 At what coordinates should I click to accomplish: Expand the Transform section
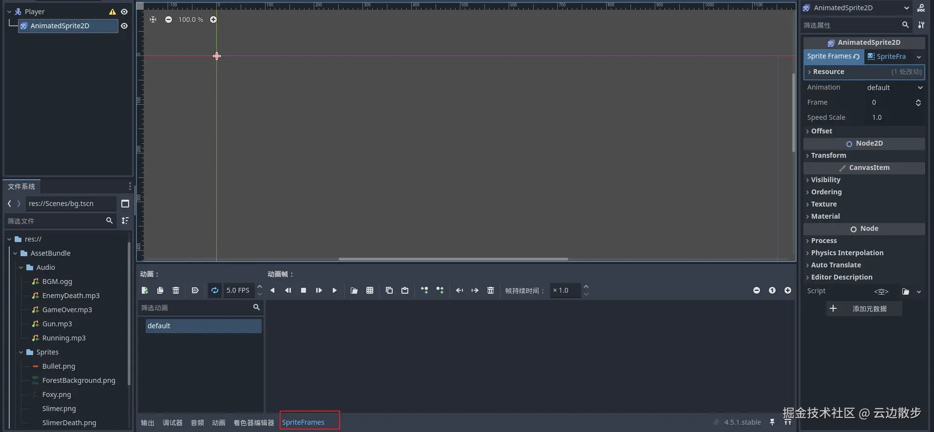point(864,155)
